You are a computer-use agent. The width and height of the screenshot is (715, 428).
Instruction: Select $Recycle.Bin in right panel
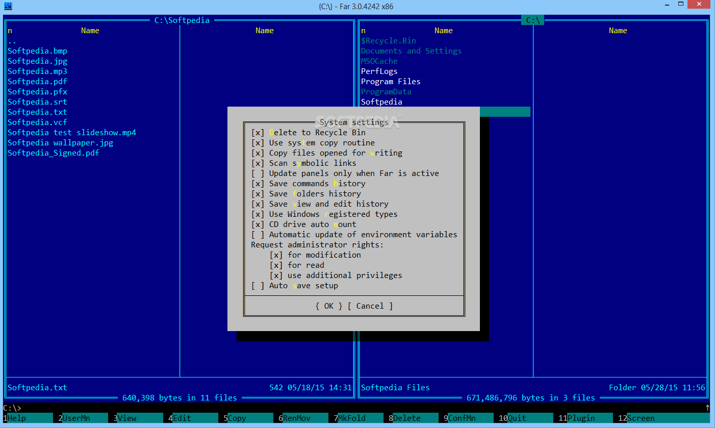coord(389,41)
